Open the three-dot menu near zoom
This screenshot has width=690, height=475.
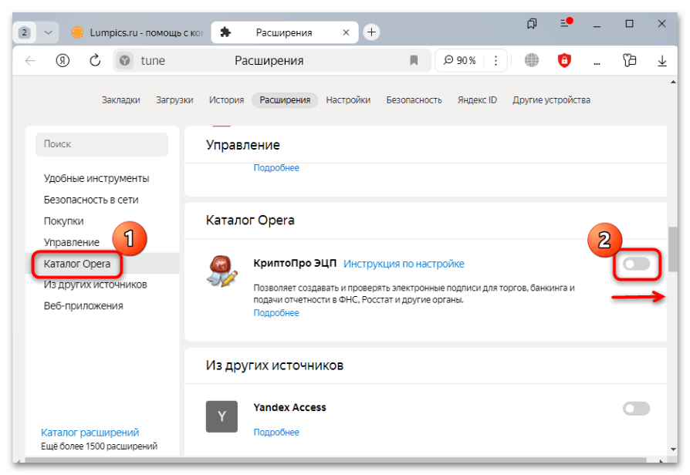496,60
